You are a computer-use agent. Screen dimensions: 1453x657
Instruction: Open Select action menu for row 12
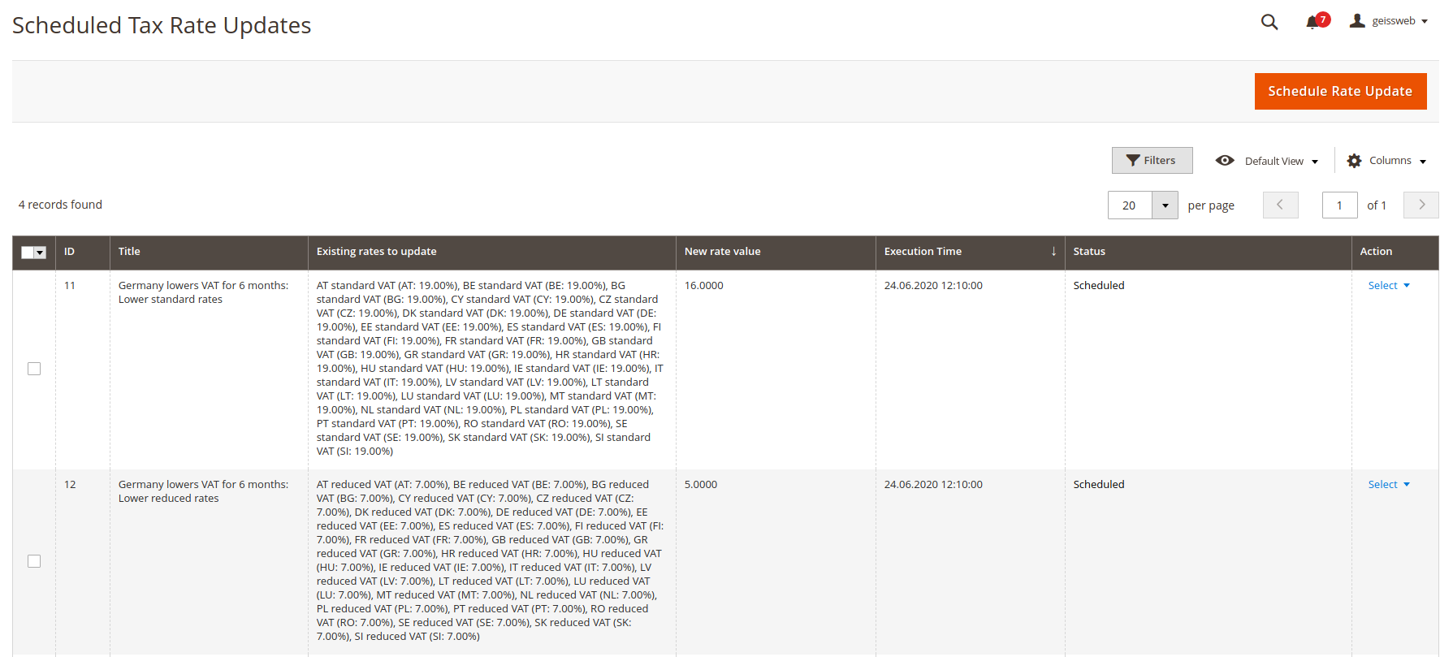1389,484
